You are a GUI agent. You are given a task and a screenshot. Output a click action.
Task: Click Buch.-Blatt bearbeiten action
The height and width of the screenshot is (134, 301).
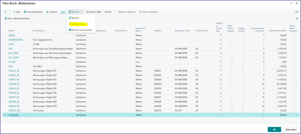pos(17,19)
